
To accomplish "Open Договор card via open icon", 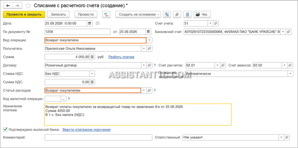I will click(x=149, y=65).
